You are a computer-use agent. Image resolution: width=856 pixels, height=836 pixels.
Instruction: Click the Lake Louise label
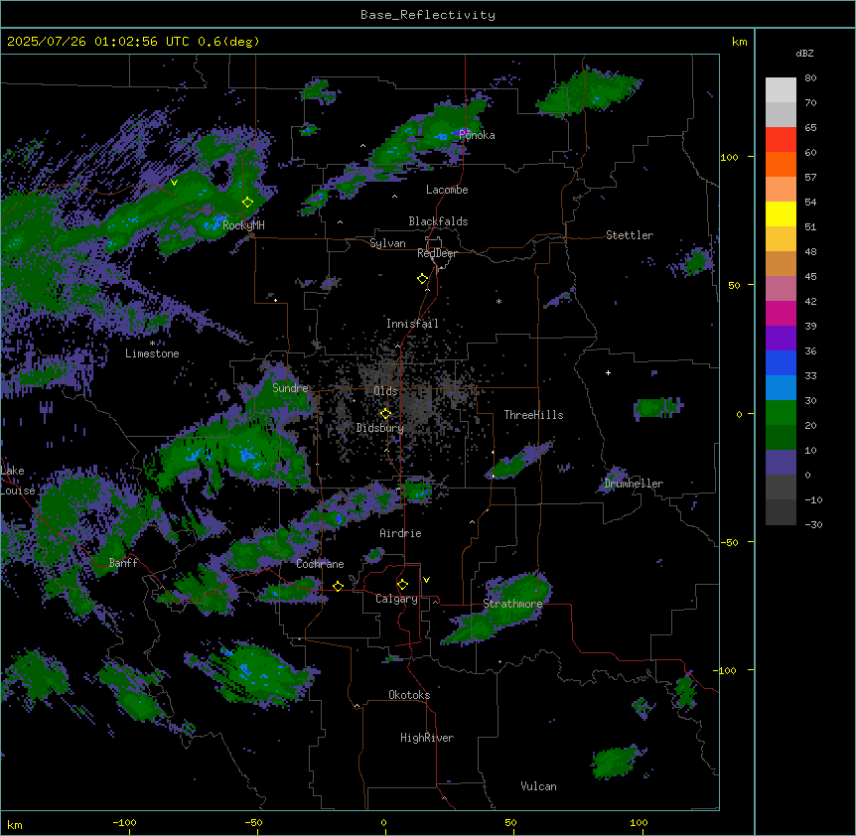[x=16, y=481]
